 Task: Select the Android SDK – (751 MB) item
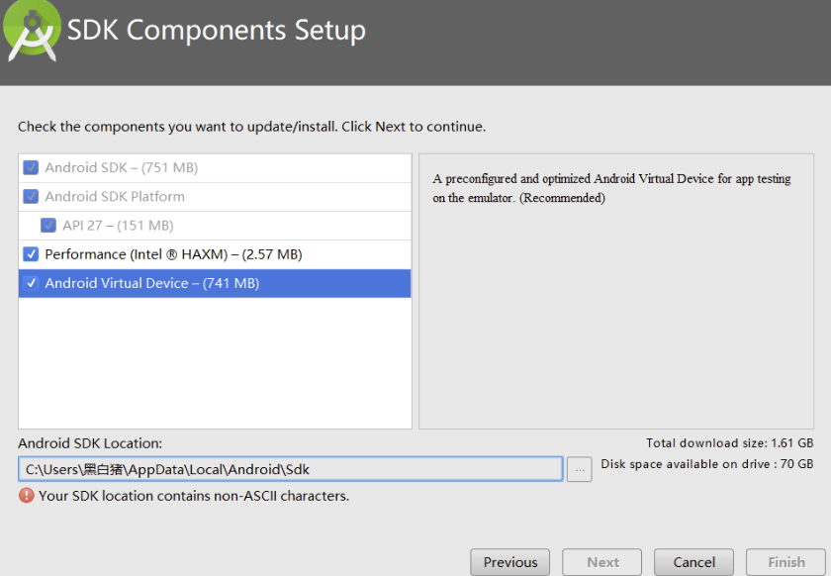(122, 168)
